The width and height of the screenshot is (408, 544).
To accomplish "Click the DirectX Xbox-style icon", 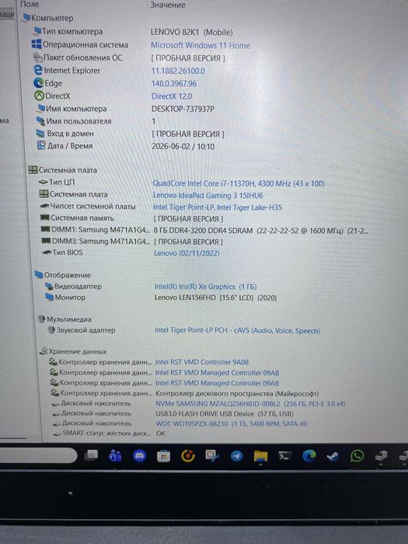I will [39, 96].
